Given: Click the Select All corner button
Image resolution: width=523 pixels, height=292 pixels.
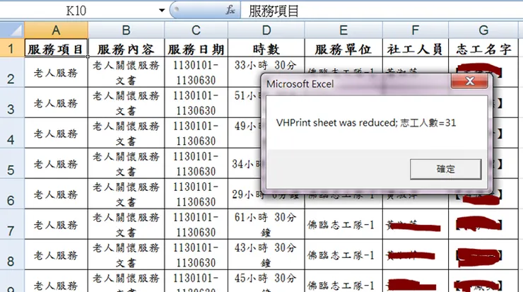Looking at the screenshot, I should 12,30.
